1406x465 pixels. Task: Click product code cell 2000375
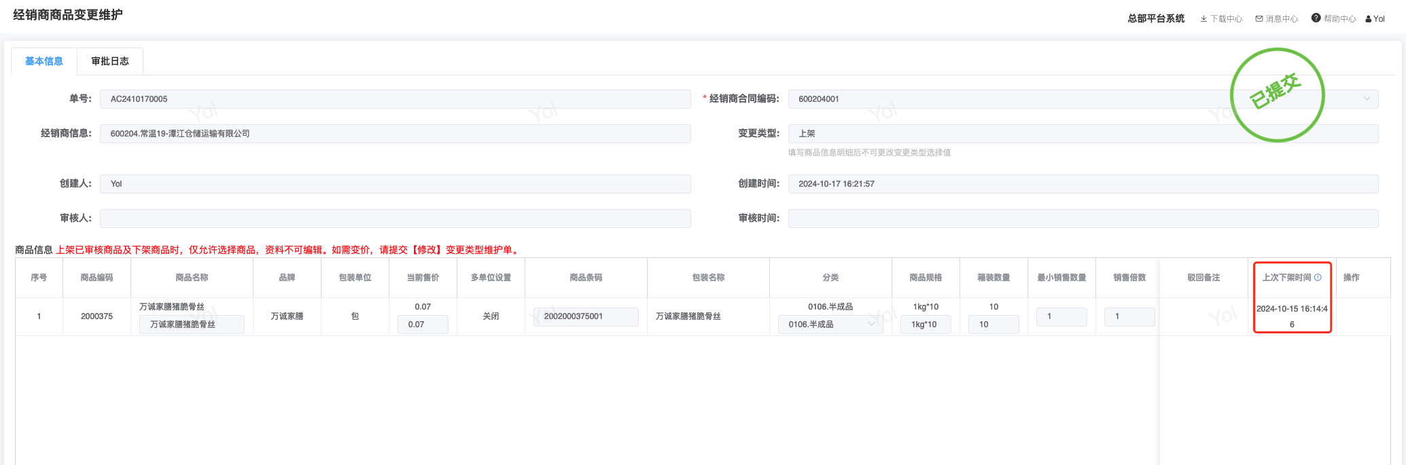[x=96, y=316]
